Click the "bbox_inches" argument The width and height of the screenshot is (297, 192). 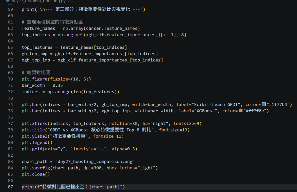click(x=121, y=168)
